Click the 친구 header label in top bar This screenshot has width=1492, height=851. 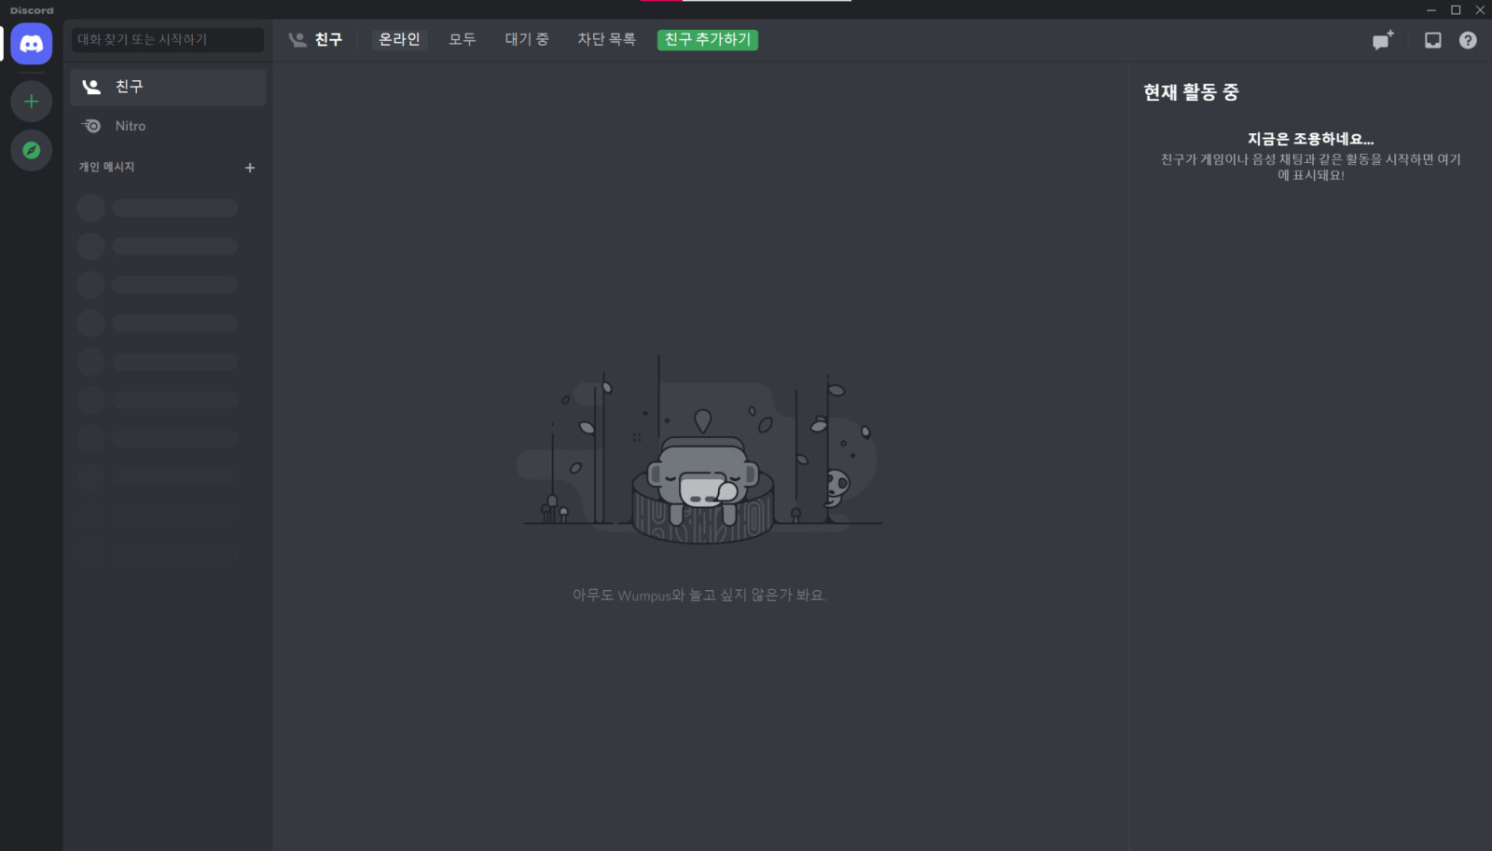[328, 39]
